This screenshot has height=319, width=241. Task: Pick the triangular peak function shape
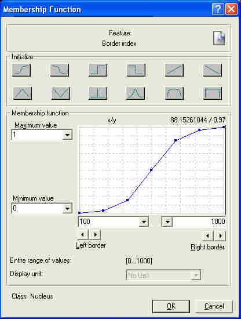click(23, 93)
